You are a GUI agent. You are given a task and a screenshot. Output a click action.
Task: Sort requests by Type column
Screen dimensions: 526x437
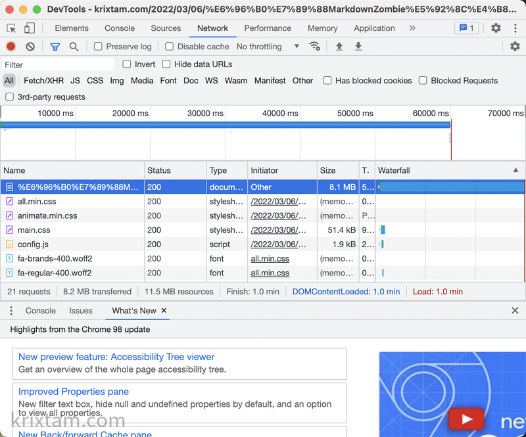tap(227, 170)
